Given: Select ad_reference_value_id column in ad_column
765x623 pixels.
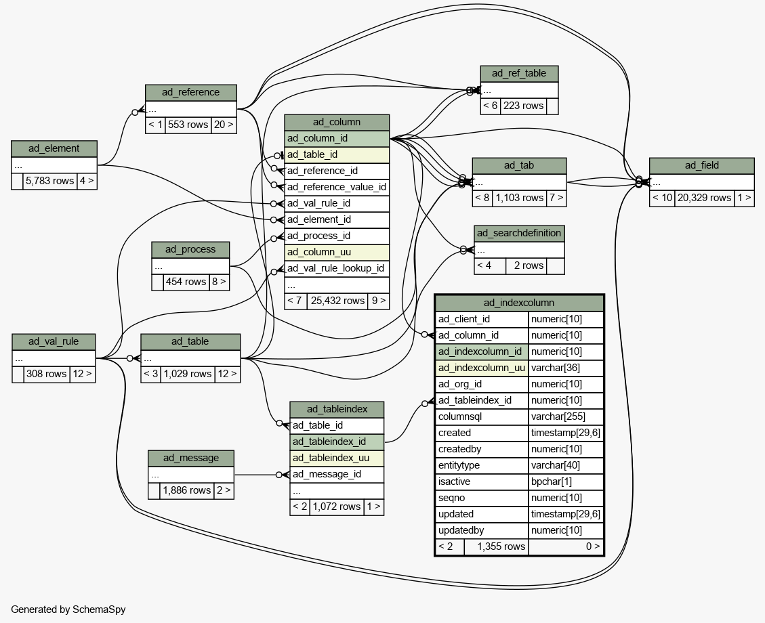Looking at the screenshot, I should click(x=337, y=188).
